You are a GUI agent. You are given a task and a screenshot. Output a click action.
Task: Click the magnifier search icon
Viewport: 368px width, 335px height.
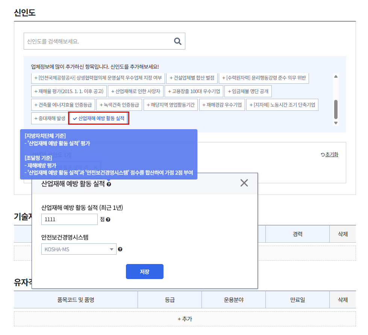(x=178, y=41)
